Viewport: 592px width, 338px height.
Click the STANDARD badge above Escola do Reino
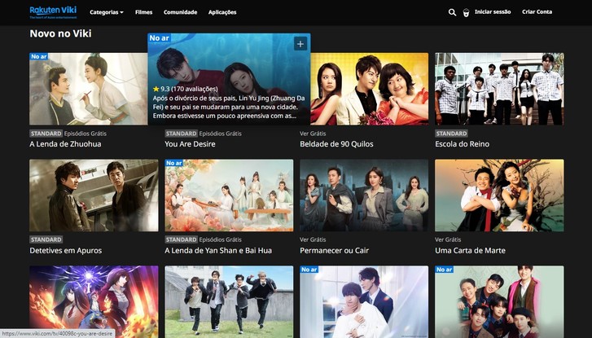pos(452,134)
